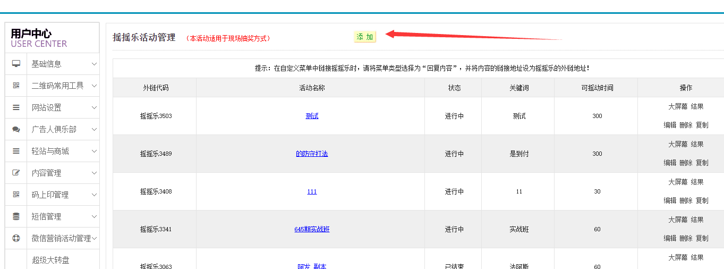The height and width of the screenshot is (269, 724).
Task: Open 大屏幕 for activity 摇摇乐3503
Action: click(x=678, y=106)
